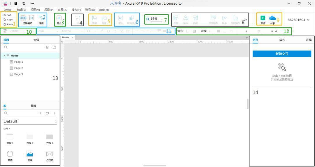315x167 pixels.
Task: Select the 占位符 placeholder widget
Action: click(x=50, y=156)
